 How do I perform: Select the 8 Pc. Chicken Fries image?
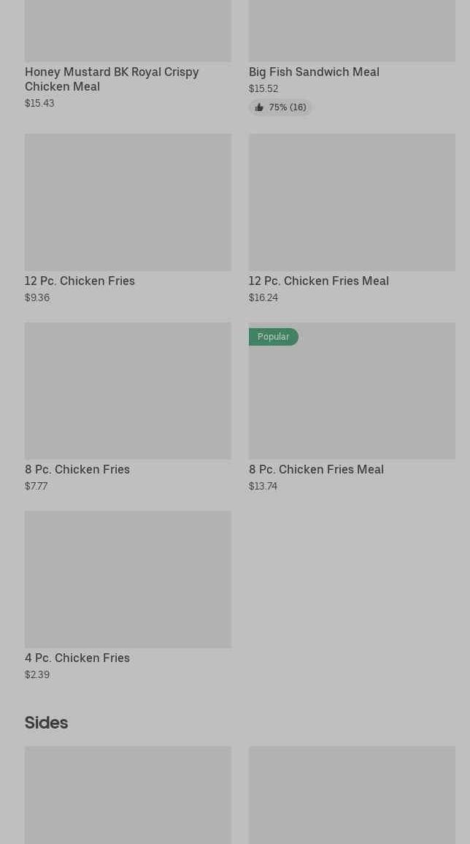(x=128, y=391)
